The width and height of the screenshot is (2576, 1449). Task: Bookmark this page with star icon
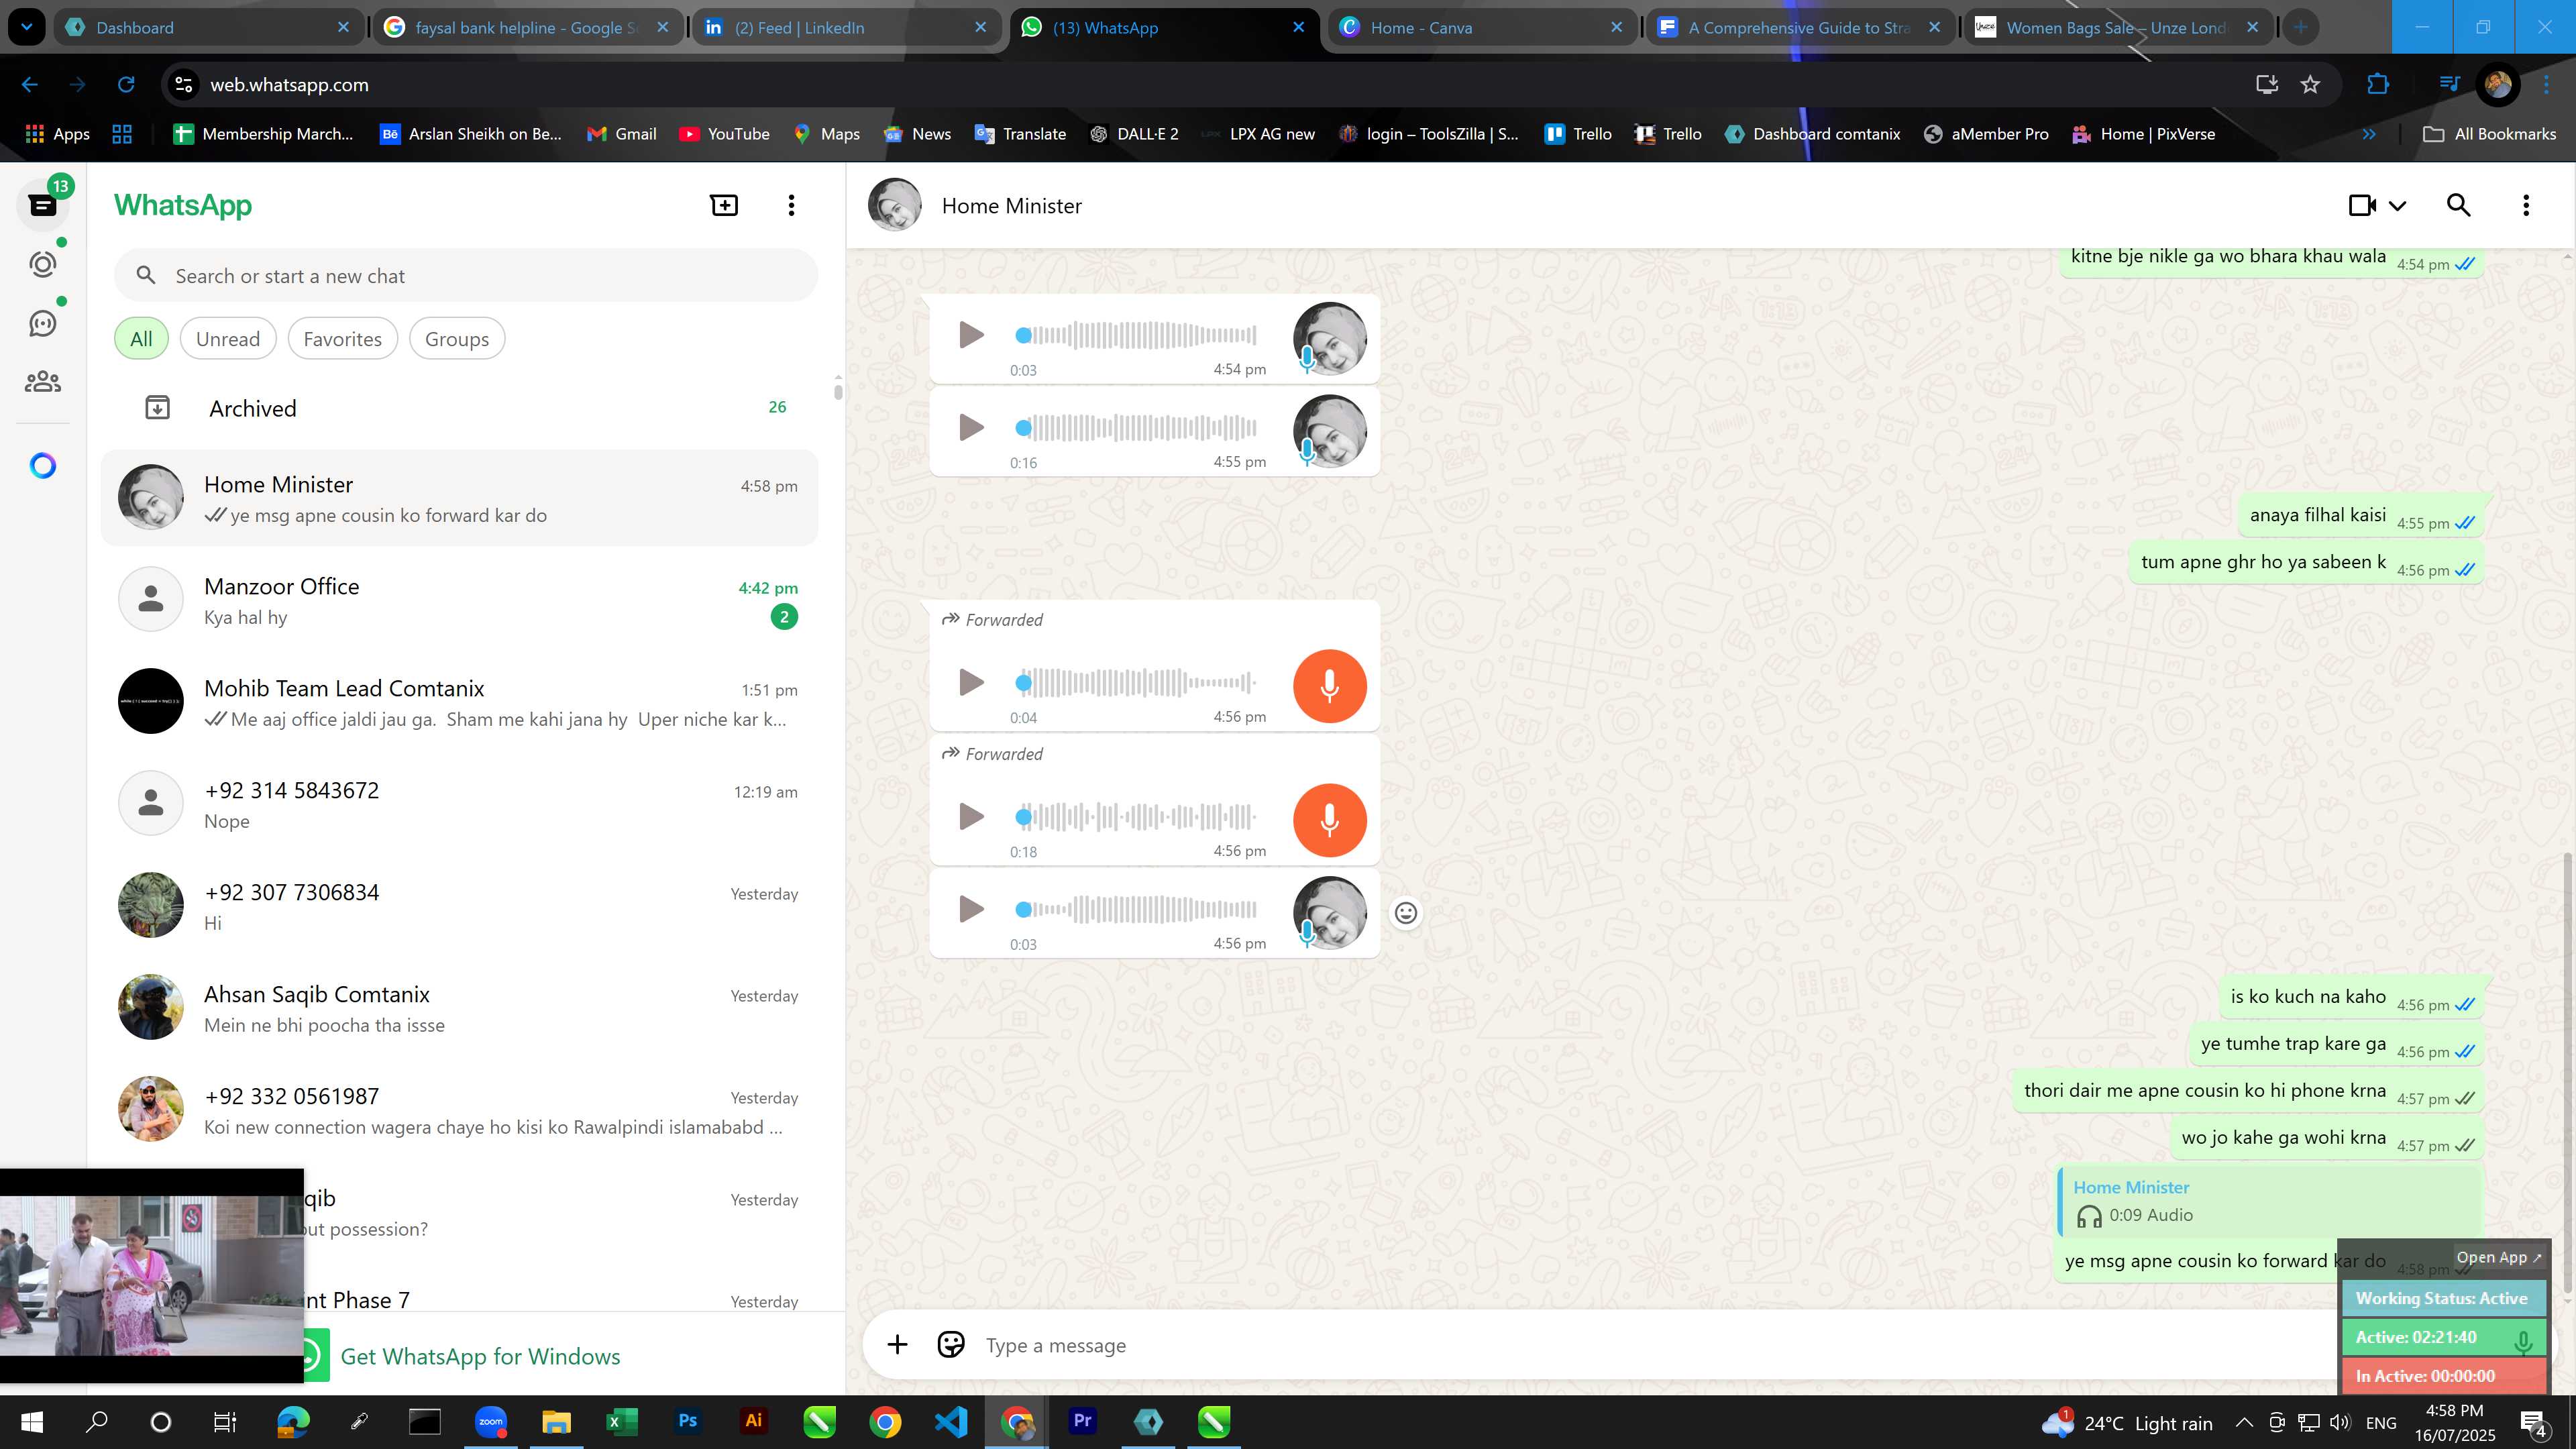2311,85
